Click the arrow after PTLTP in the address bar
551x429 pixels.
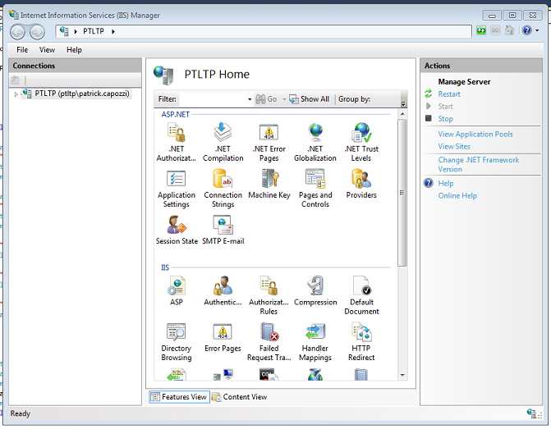click(x=112, y=31)
